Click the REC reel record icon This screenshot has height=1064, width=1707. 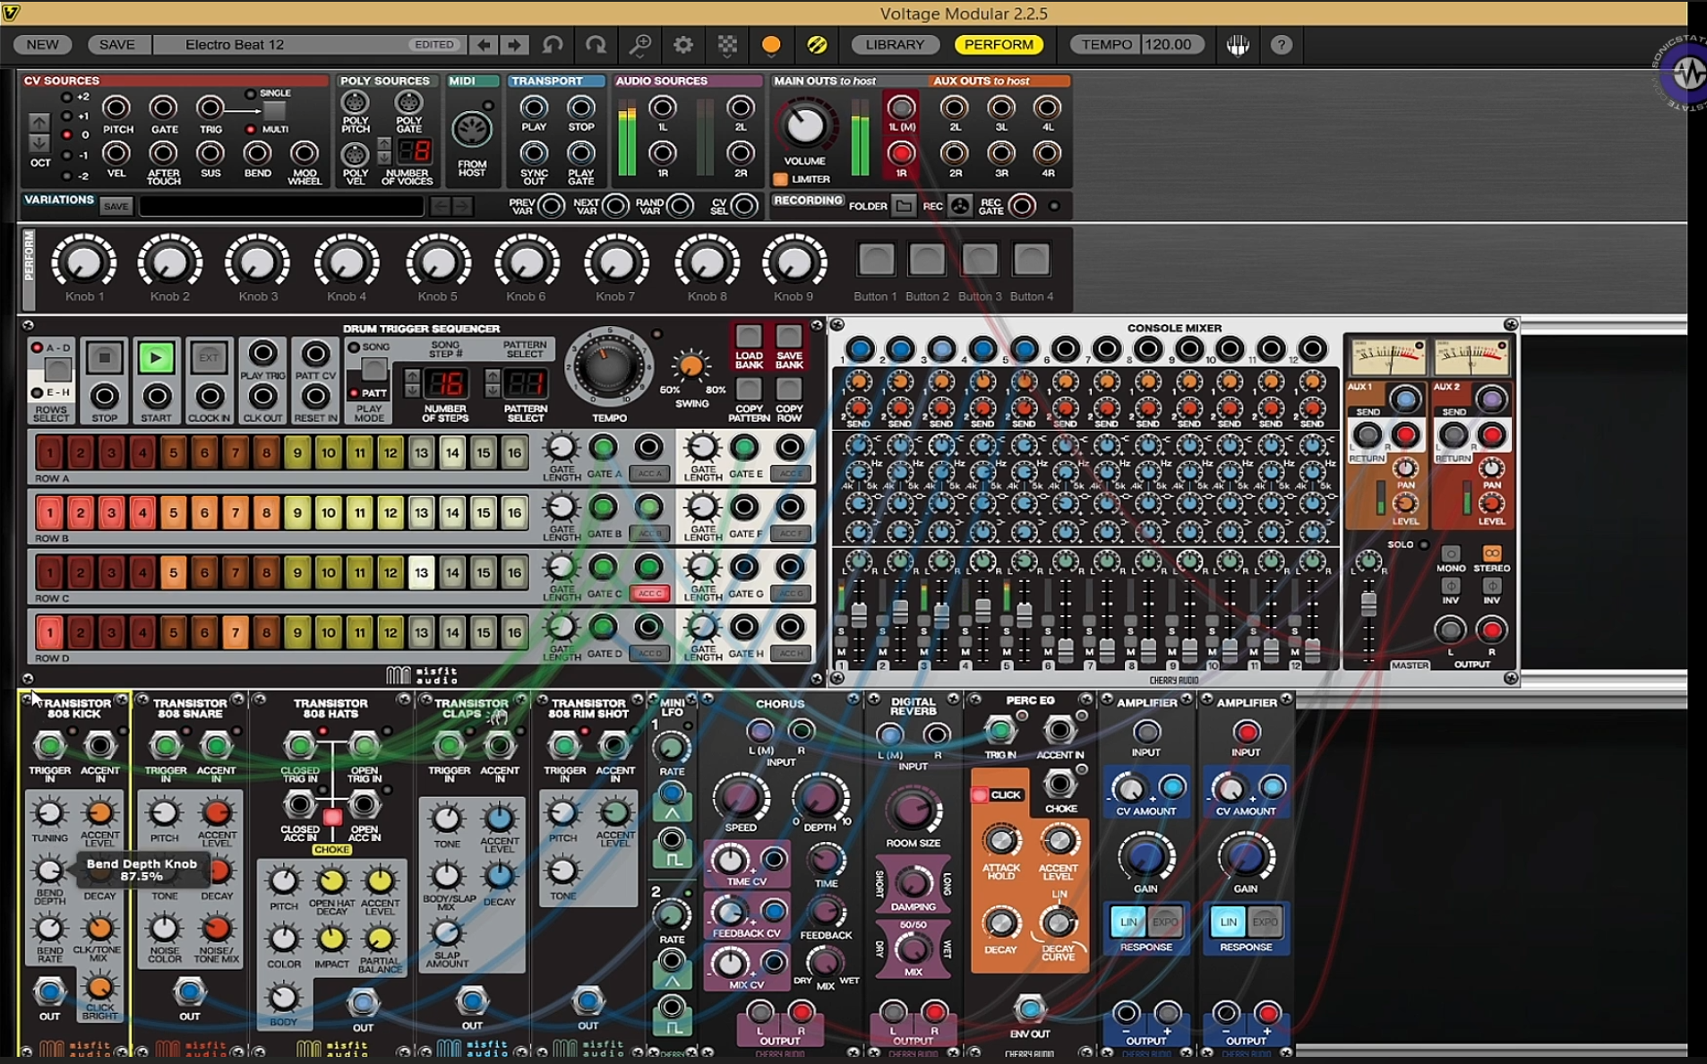[x=960, y=206]
